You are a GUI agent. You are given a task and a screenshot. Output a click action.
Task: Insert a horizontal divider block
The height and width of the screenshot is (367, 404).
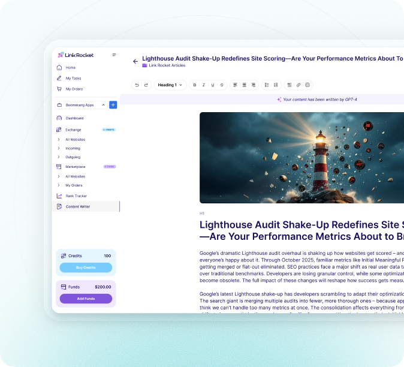(290, 85)
